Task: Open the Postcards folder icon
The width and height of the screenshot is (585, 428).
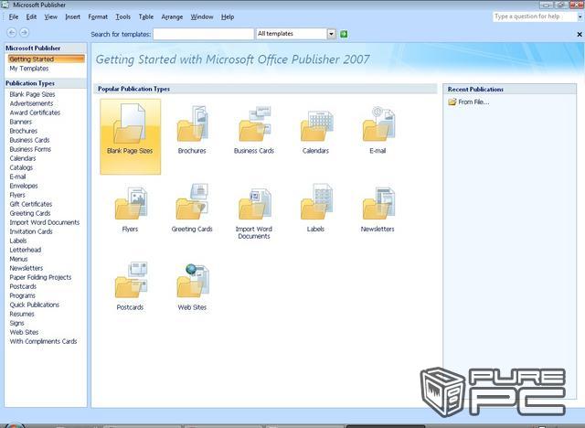Action: click(131, 280)
